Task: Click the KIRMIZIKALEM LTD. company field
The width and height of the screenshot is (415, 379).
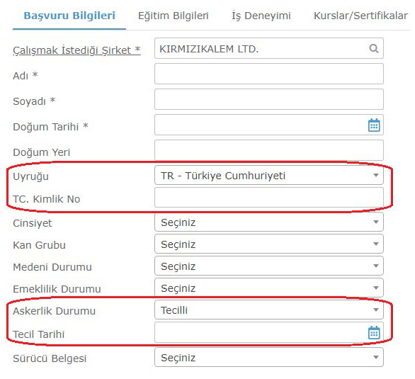Action: pyautogui.click(x=269, y=48)
